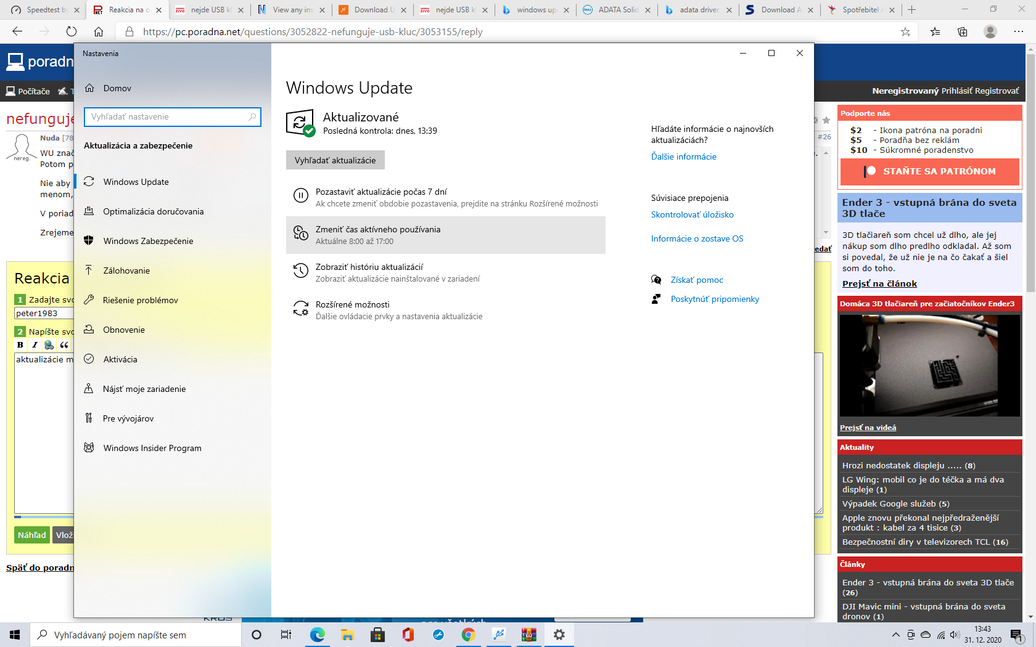The image size is (1036, 647).
Task: Click the quote formatting button in reply editor
Action: (x=64, y=345)
